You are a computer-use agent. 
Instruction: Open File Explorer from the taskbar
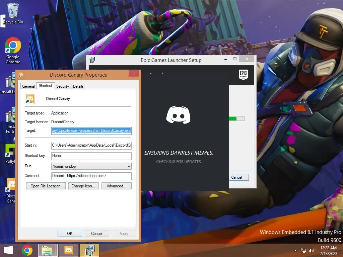[48, 250]
